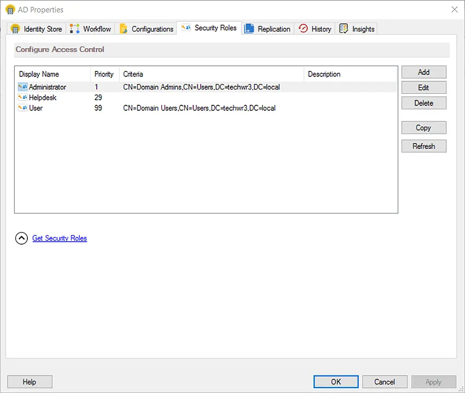Click the Help button
The width and height of the screenshot is (465, 393).
click(30, 382)
